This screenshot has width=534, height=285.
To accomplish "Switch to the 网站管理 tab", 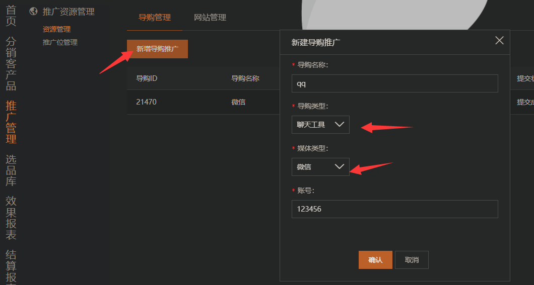I will 210,17.
